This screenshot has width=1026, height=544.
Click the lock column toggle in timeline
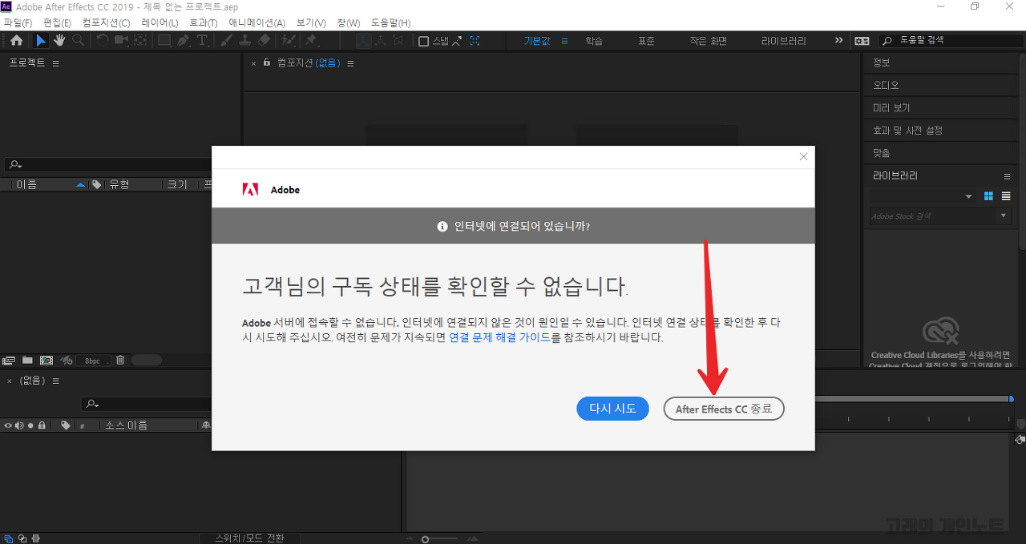tap(42, 425)
